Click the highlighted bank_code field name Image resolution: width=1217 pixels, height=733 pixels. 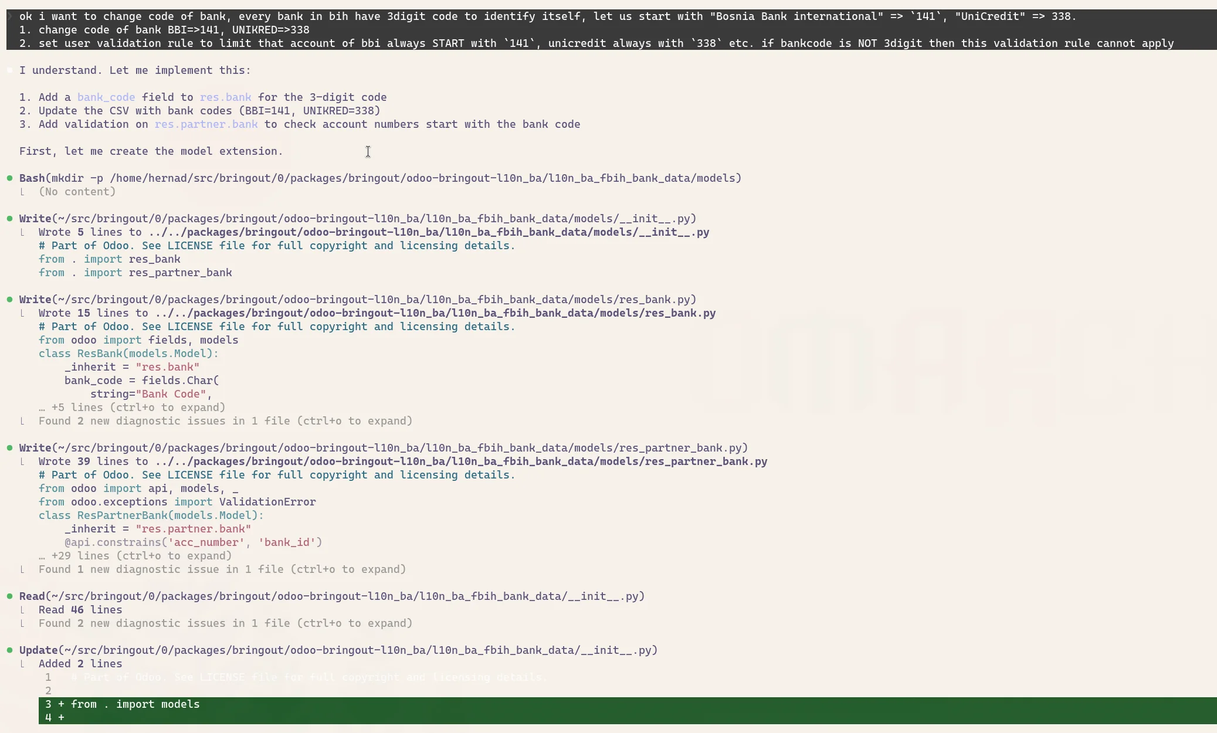[106, 97]
